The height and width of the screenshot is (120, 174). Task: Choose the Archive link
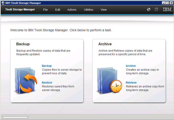(131, 66)
